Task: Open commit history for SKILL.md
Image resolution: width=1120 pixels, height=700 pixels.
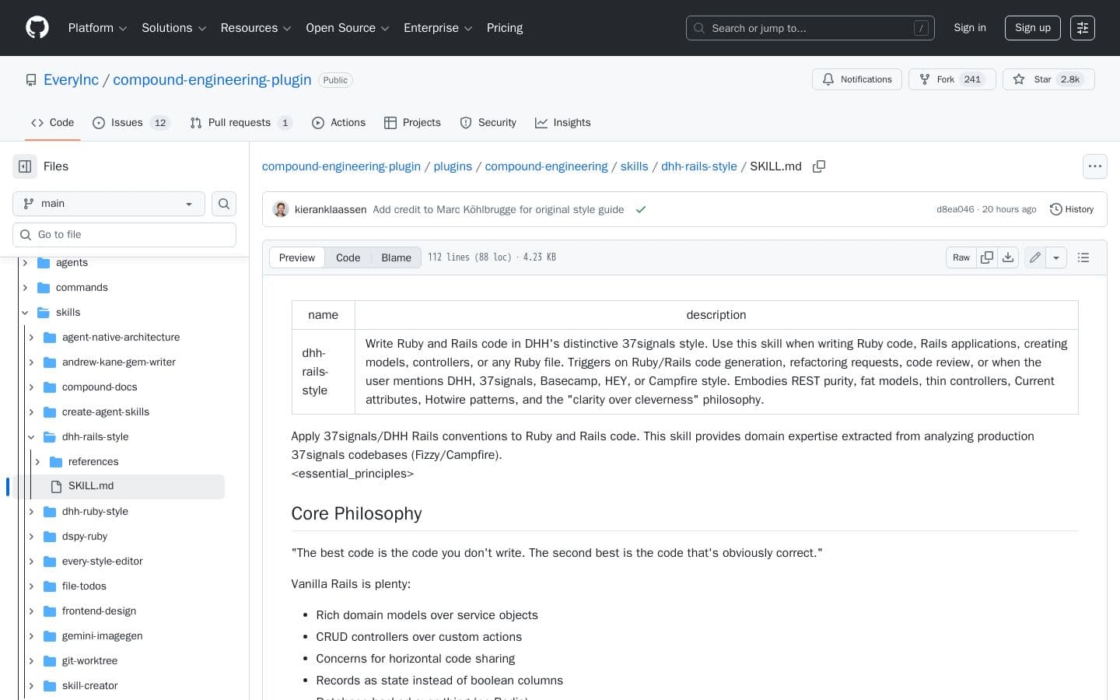Action: [1072, 209]
